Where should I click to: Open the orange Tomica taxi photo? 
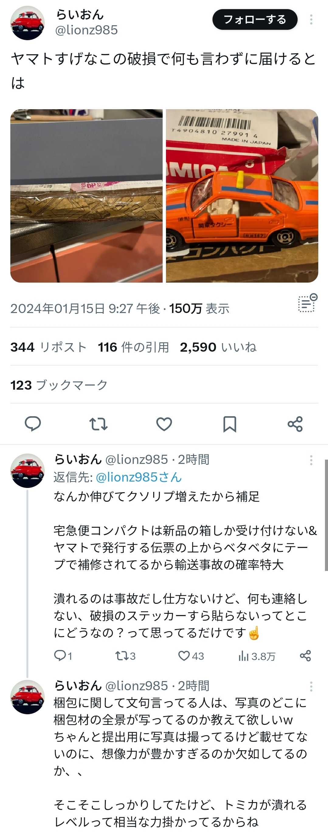(242, 196)
